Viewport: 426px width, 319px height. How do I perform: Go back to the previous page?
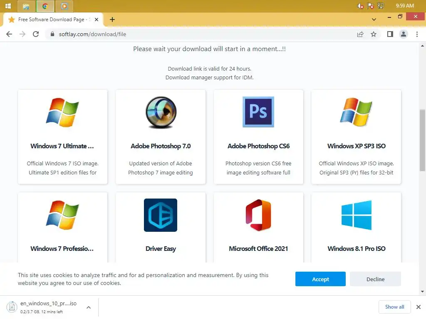[x=9, y=34]
